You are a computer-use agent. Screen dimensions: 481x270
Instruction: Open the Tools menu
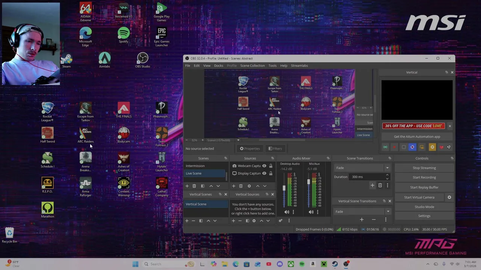tap(272, 66)
